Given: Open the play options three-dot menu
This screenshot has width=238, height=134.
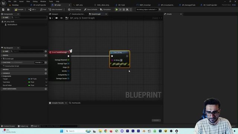Looking at the screenshot, I should (131, 10).
